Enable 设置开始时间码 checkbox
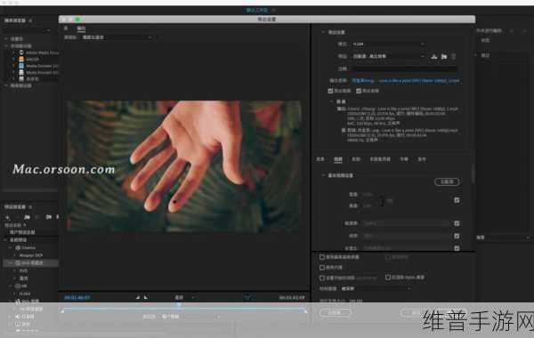 point(322,278)
